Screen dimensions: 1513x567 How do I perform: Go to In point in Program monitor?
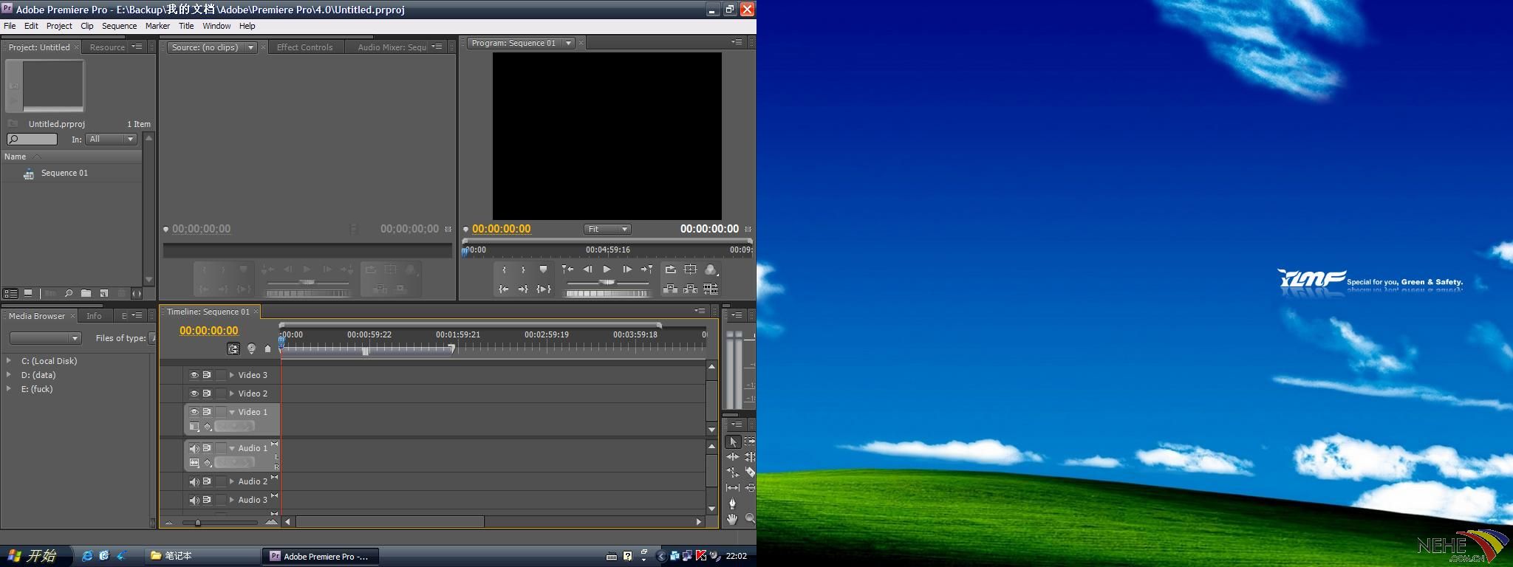click(504, 289)
